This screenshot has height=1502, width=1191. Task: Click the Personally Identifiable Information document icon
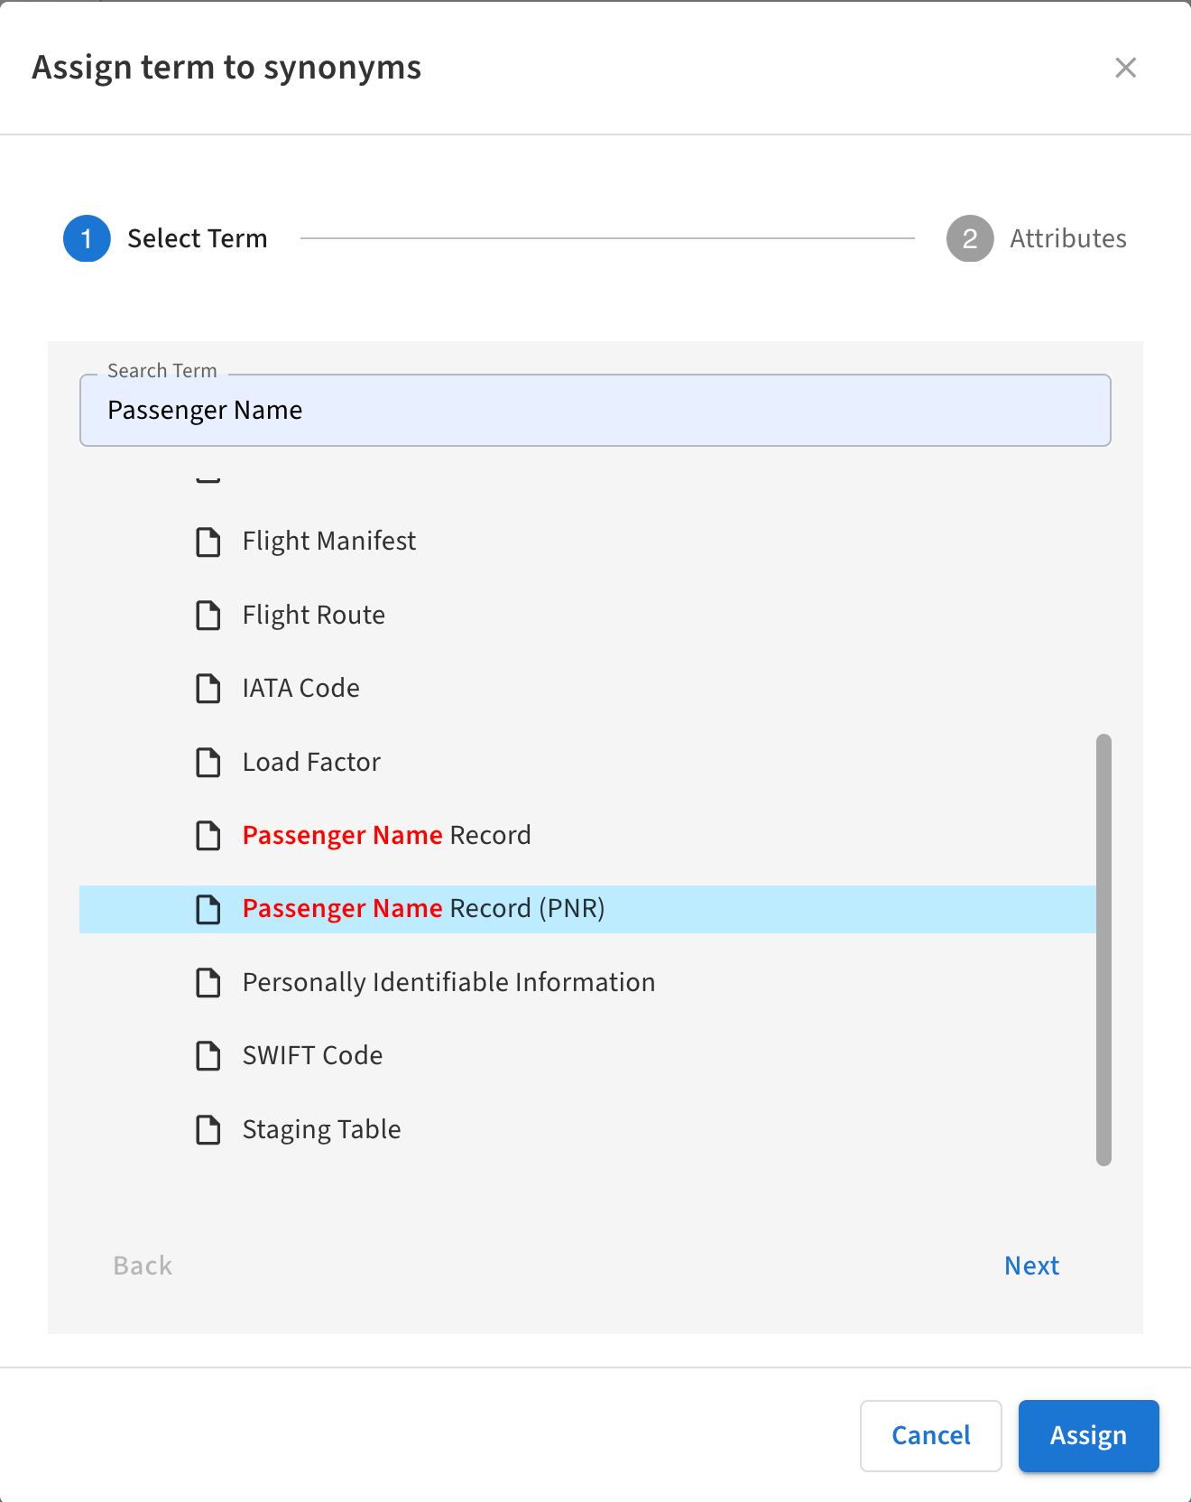click(208, 983)
